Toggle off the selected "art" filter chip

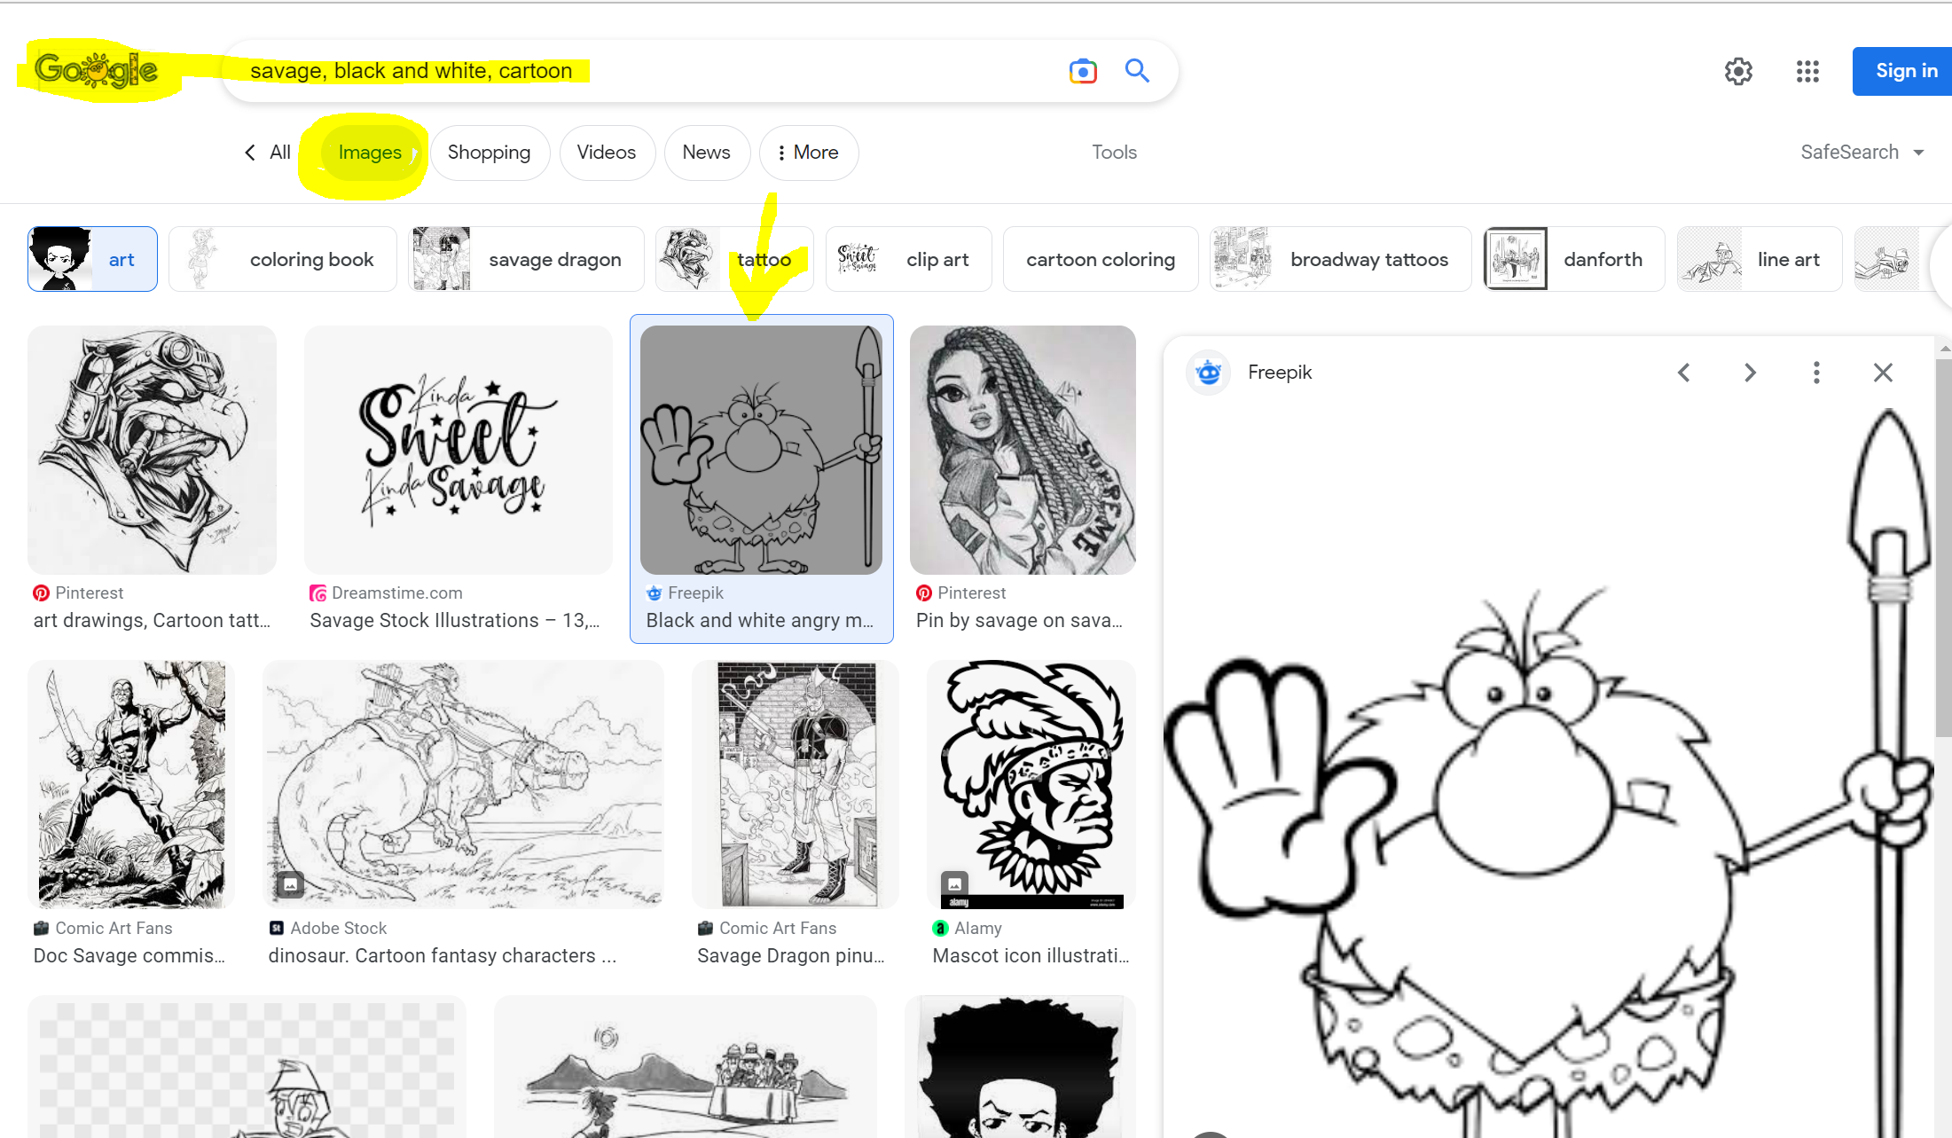[122, 259]
